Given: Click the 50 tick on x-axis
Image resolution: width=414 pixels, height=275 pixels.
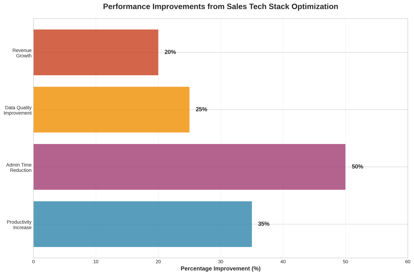Looking at the screenshot, I should 345,262.
